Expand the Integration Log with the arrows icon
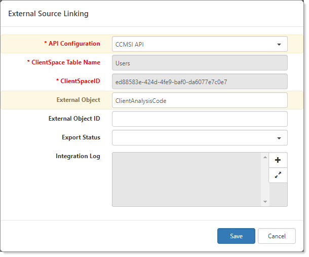Viewport: 309px width, 257px height. coord(278,175)
